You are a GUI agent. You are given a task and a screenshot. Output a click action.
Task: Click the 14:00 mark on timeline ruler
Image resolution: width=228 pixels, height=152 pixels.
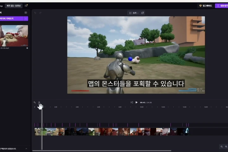pyautogui.click(x=185, y=107)
